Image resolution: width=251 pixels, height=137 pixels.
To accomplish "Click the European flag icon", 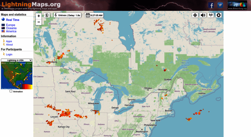I will click(x=3, y=25).
